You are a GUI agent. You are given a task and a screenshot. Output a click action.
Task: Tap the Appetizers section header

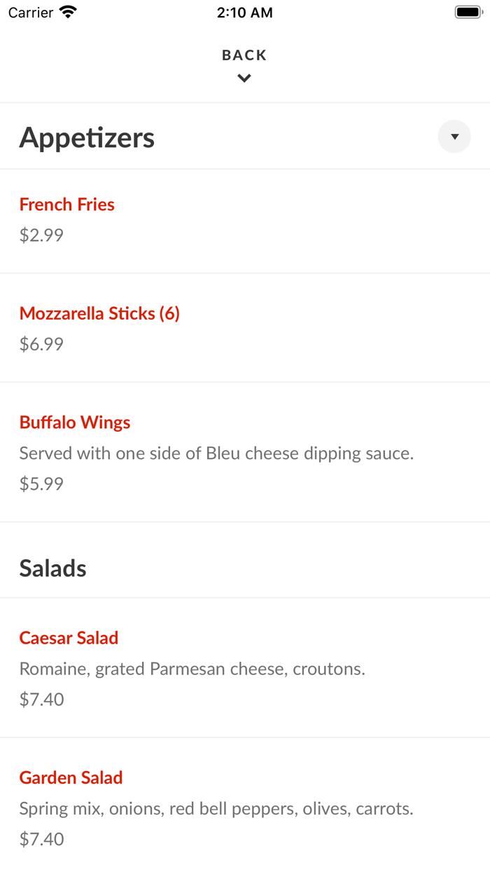[87, 137]
